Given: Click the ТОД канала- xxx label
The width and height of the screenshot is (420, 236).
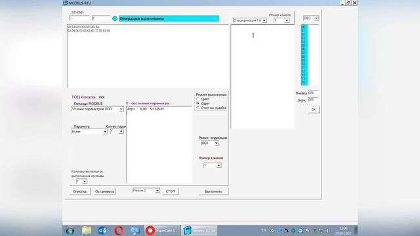Looking at the screenshot, I should tap(88, 97).
